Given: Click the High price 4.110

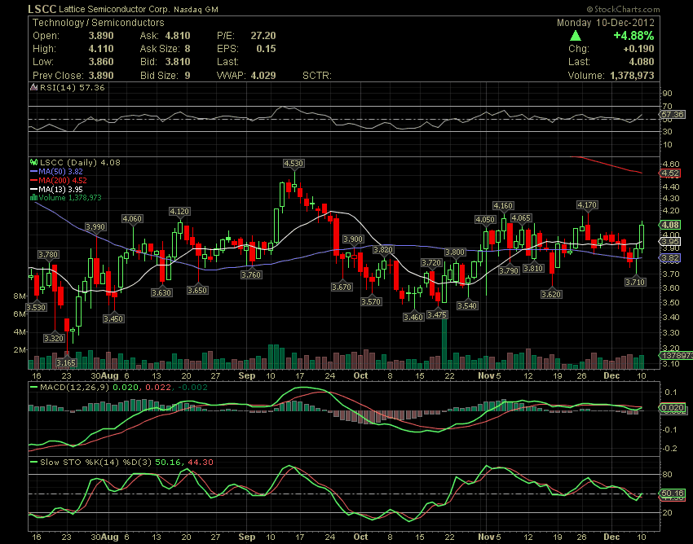Looking at the screenshot, I should (101, 49).
